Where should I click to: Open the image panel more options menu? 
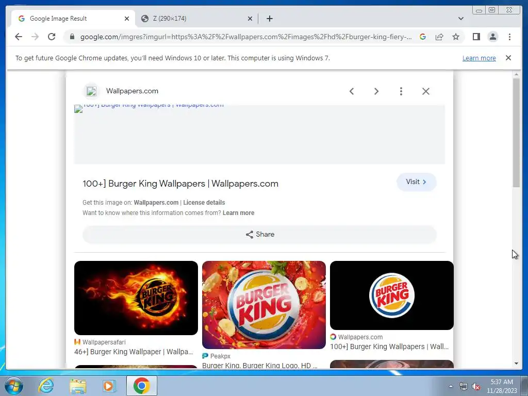tap(401, 91)
